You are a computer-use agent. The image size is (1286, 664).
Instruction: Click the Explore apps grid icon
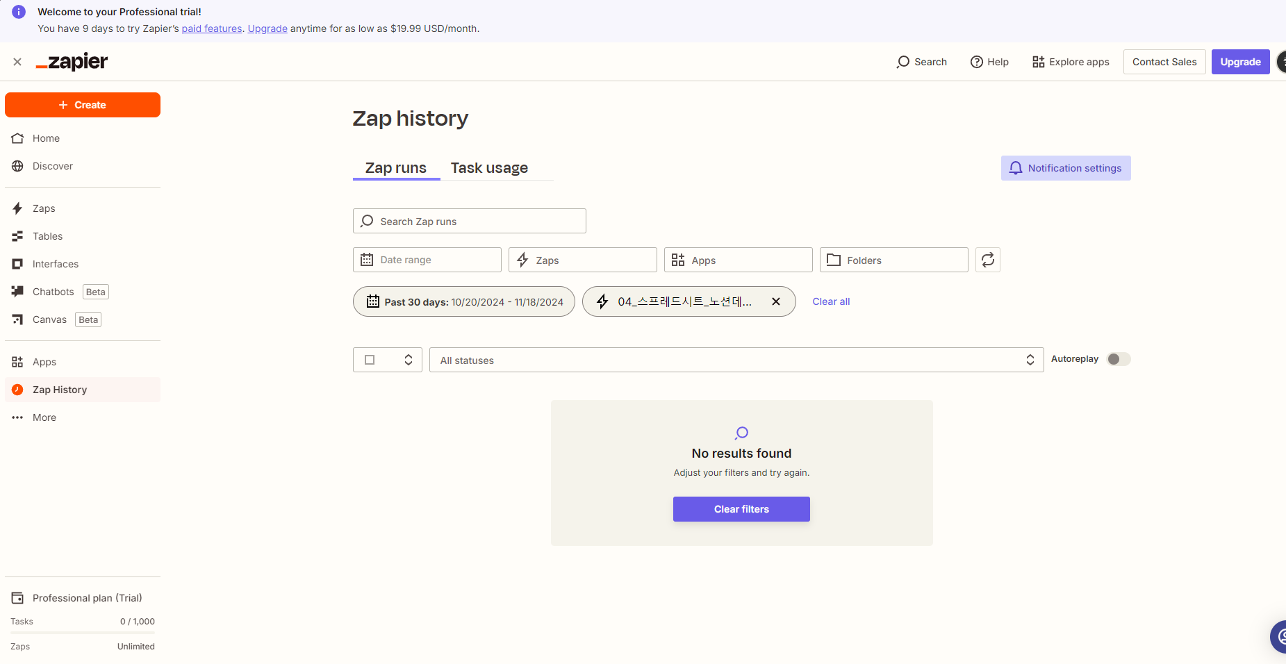[x=1039, y=62]
